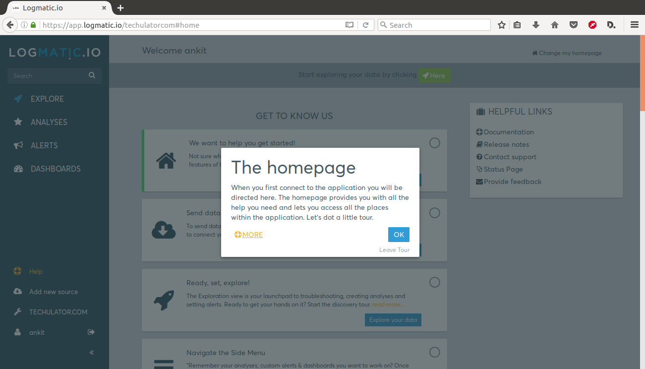Click the green Here button
Screen dimensions: 645x369
tap(434, 75)
